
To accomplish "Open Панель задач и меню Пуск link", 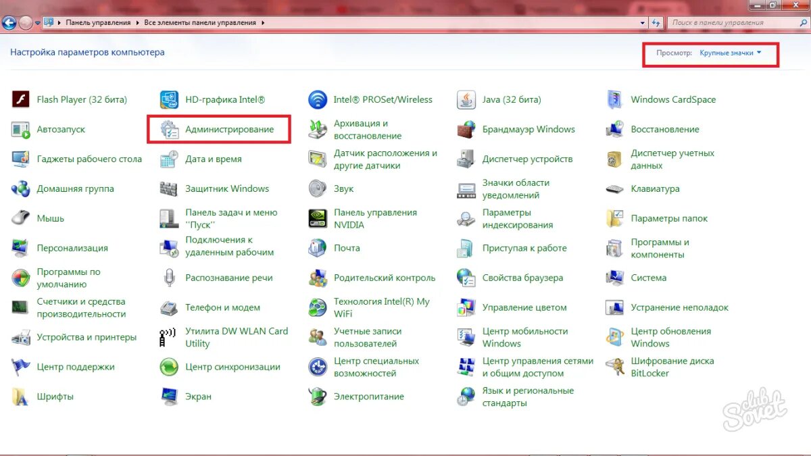I will pyautogui.click(x=232, y=218).
